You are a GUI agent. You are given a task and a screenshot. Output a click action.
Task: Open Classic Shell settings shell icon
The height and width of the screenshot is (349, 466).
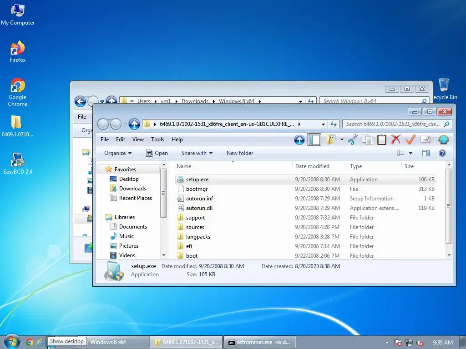[x=443, y=140]
